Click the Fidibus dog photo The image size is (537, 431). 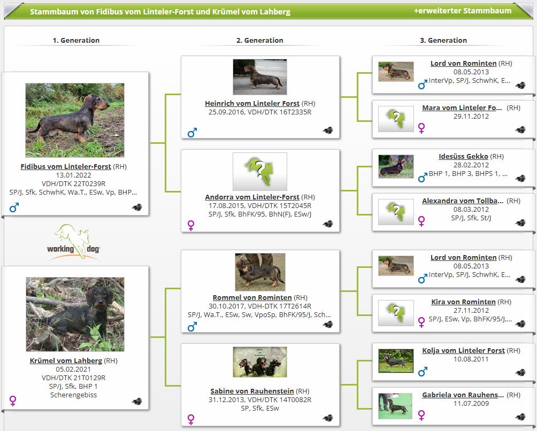75,120
